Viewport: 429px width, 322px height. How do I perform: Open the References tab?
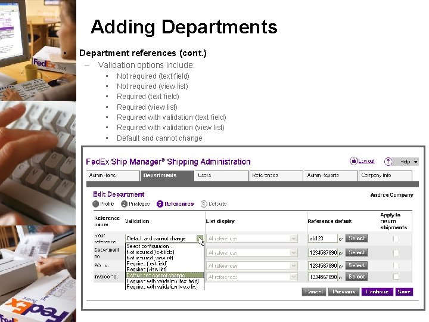(276, 175)
